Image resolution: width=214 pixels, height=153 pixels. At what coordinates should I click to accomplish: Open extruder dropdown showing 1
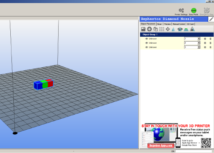click(x=192, y=39)
